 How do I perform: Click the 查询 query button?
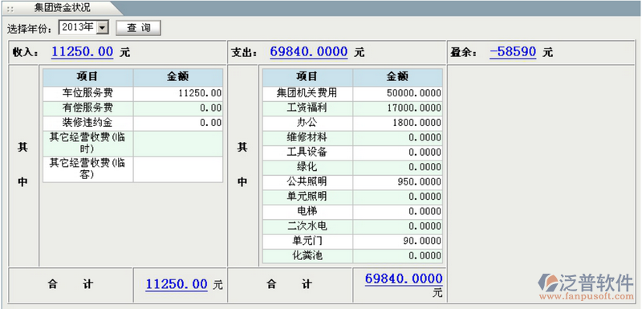[x=138, y=28]
